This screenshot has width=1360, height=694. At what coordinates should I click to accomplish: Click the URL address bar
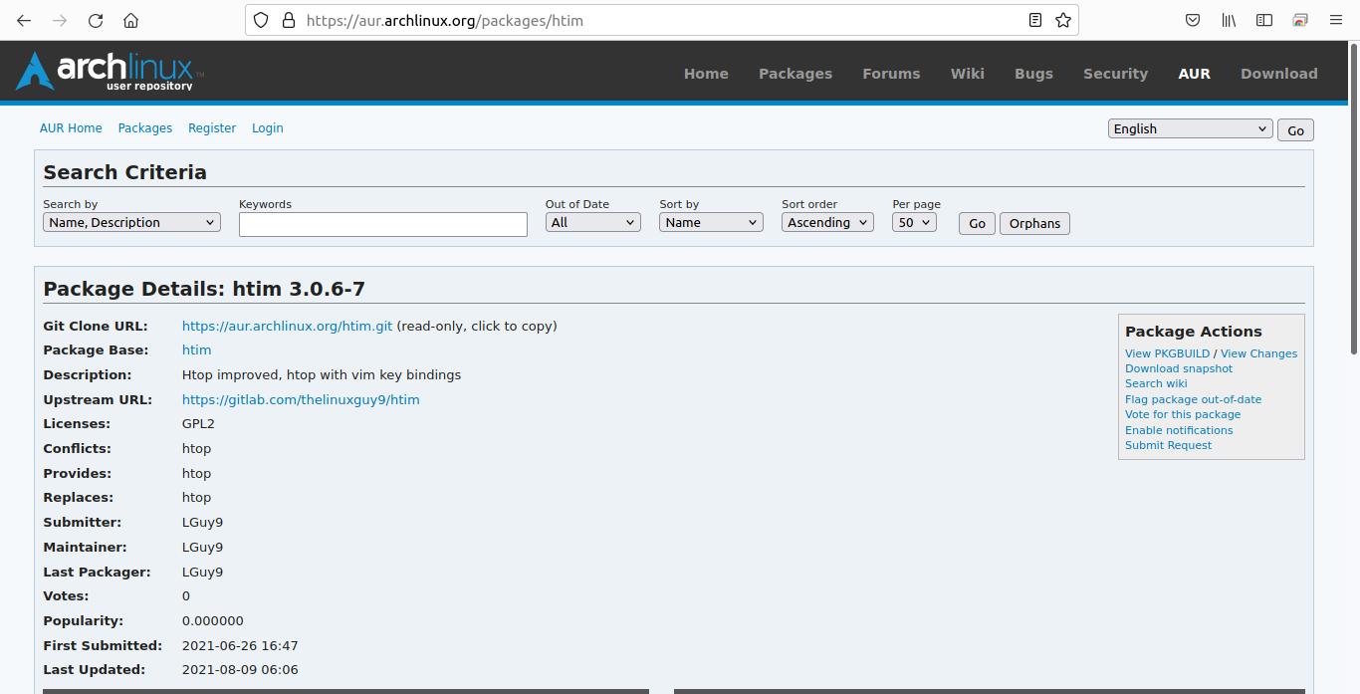point(662,20)
